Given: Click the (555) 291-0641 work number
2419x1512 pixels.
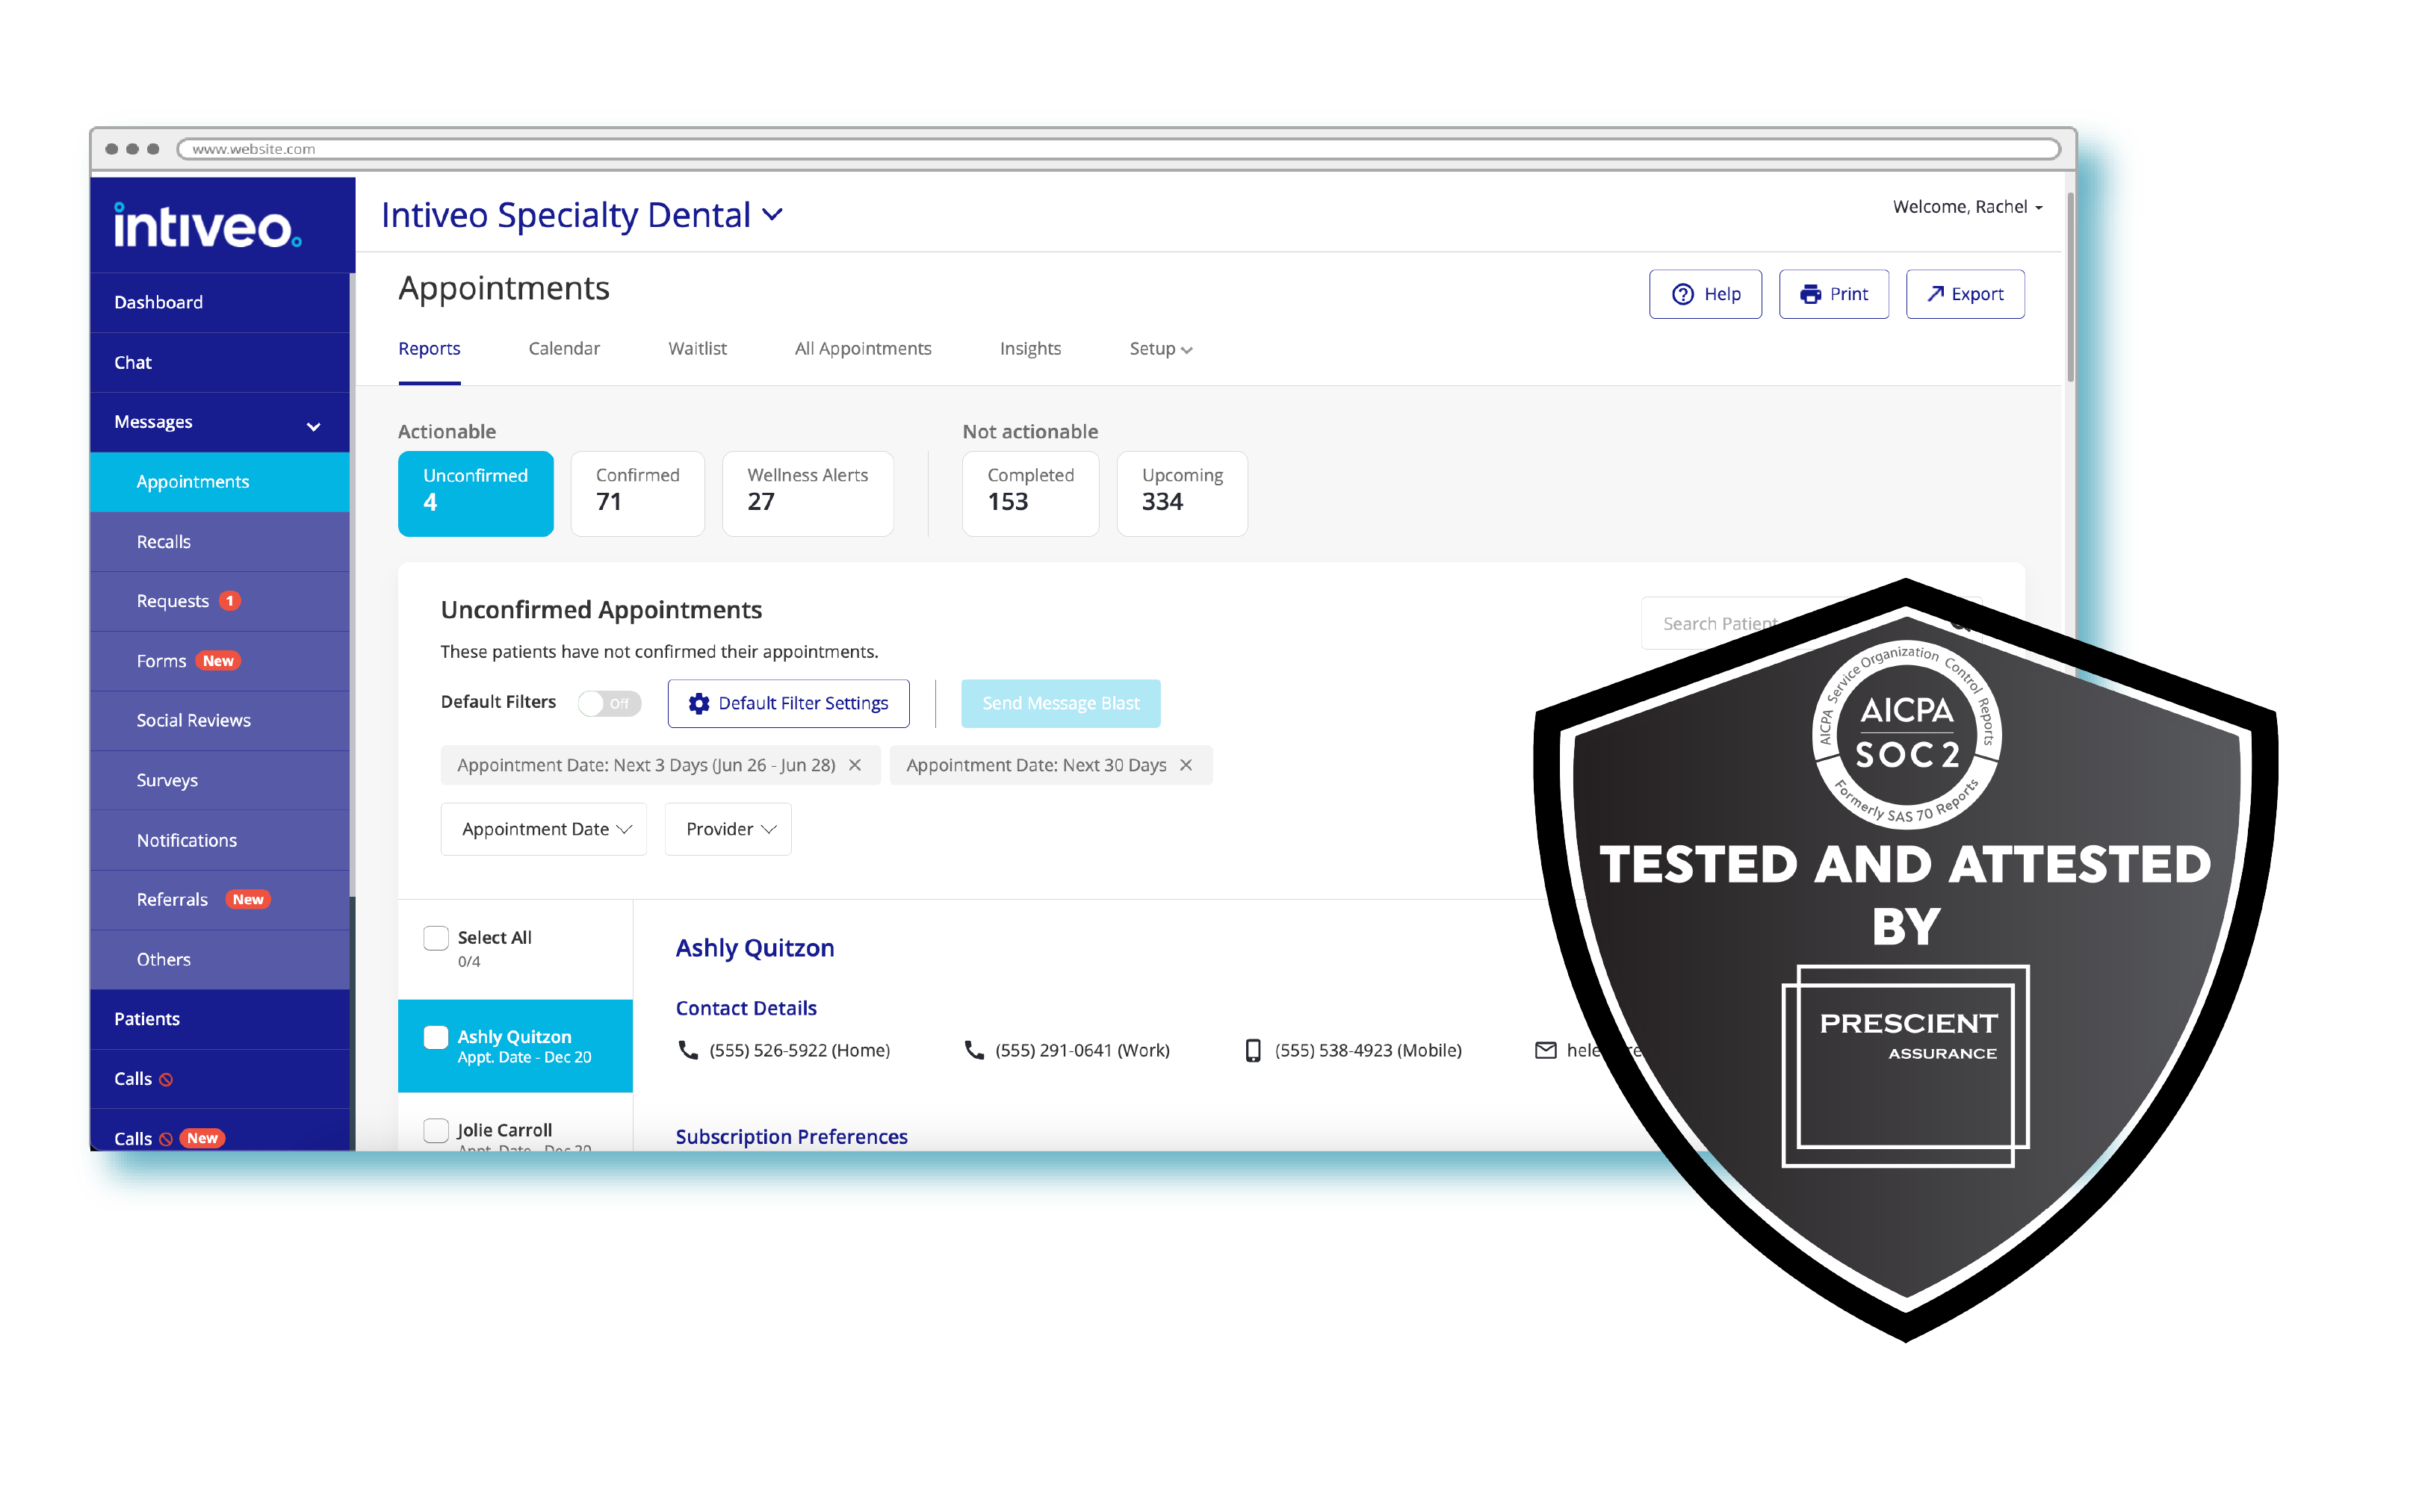Looking at the screenshot, I should coord(1082,1050).
